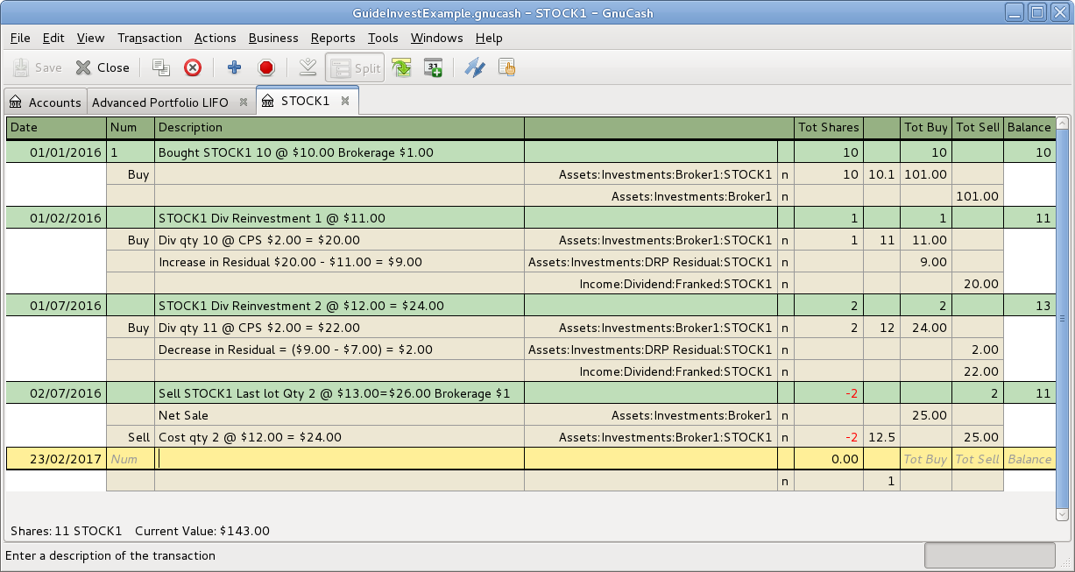Close the STOCK1 tab
Image resolution: width=1075 pixels, height=572 pixels.
point(345,102)
